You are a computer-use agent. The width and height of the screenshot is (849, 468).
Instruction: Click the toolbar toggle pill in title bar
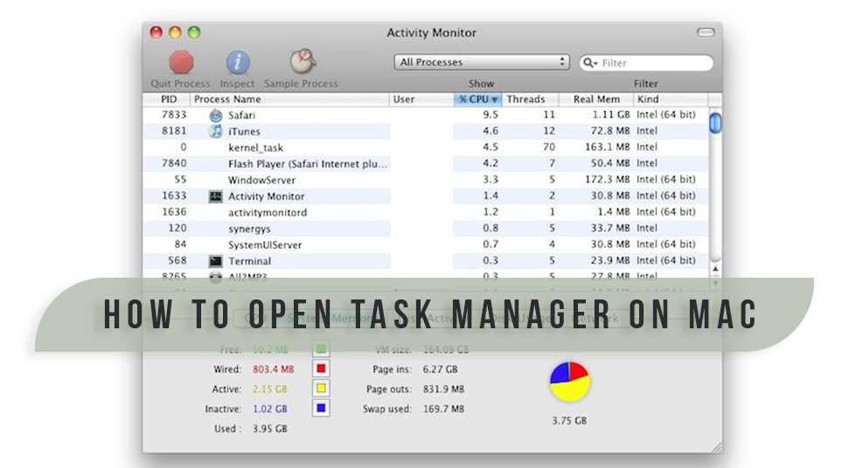click(706, 32)
